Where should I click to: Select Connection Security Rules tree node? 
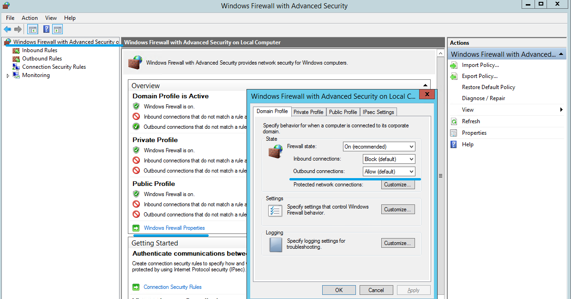click(x=54, y=67)
